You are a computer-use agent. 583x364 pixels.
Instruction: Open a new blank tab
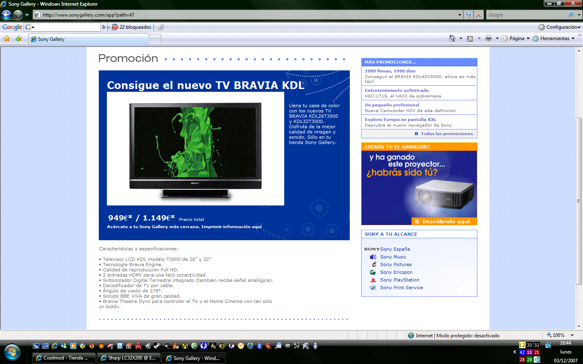coord(155,39)
